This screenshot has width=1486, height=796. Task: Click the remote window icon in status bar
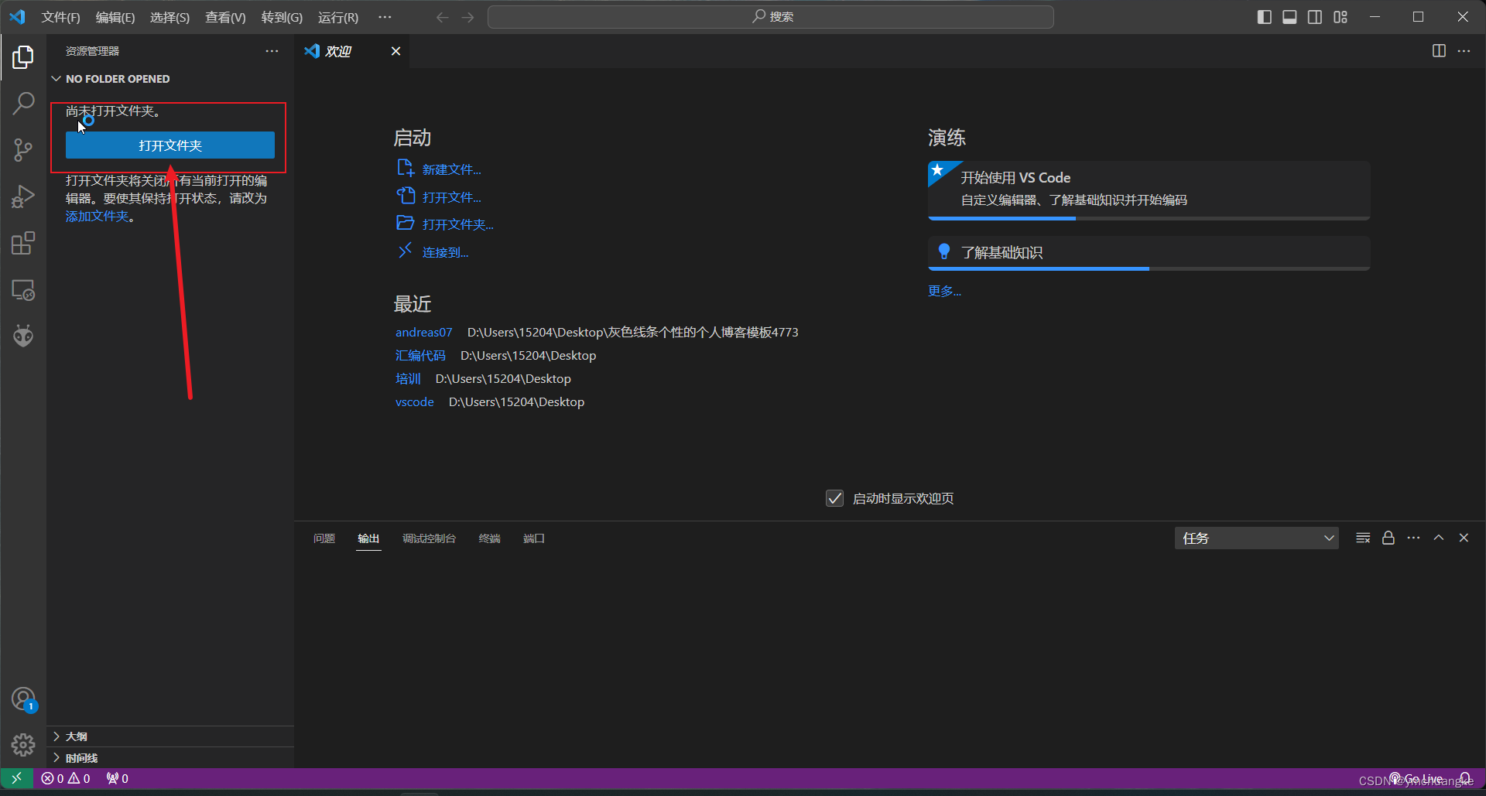pyautogui.click(x=16, y=778)
